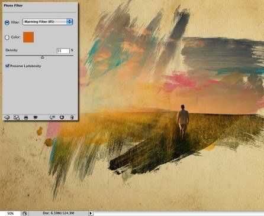Click the 50% zoom level field
Viewport: 264px width, 216px height.
click(x=11, y=214)
